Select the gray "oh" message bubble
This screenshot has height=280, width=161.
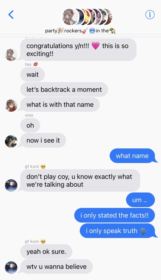coord(30,125)
